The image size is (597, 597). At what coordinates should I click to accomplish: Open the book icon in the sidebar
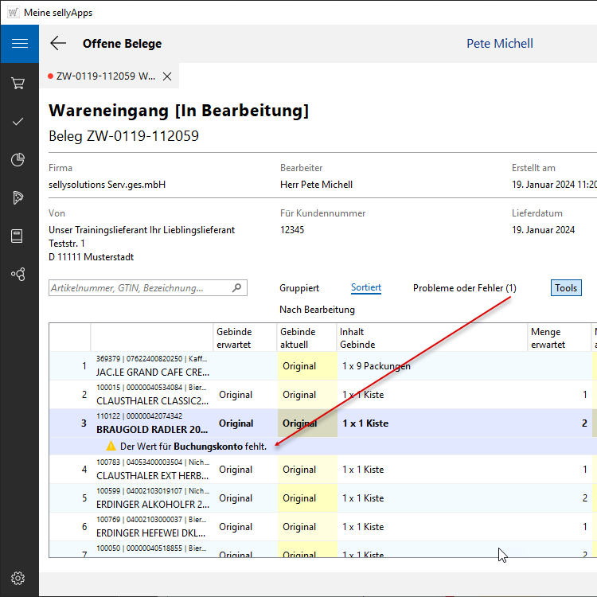(18, 236)
